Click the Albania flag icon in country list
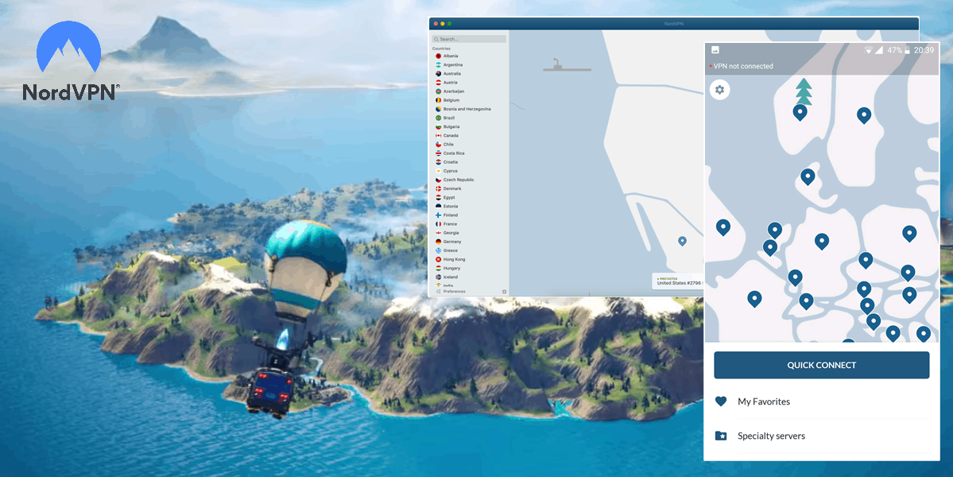The height and width of the screenshot is (477, 953). click(438, 56)
